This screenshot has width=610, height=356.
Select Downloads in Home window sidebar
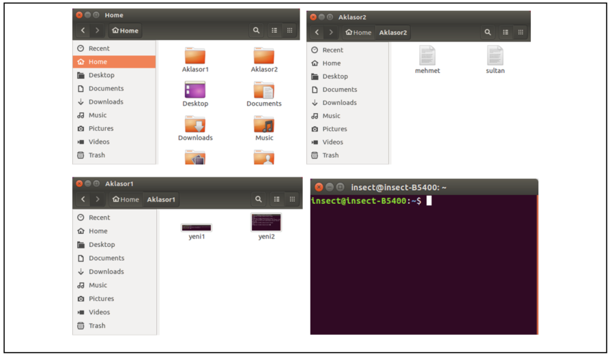[114, 102]
